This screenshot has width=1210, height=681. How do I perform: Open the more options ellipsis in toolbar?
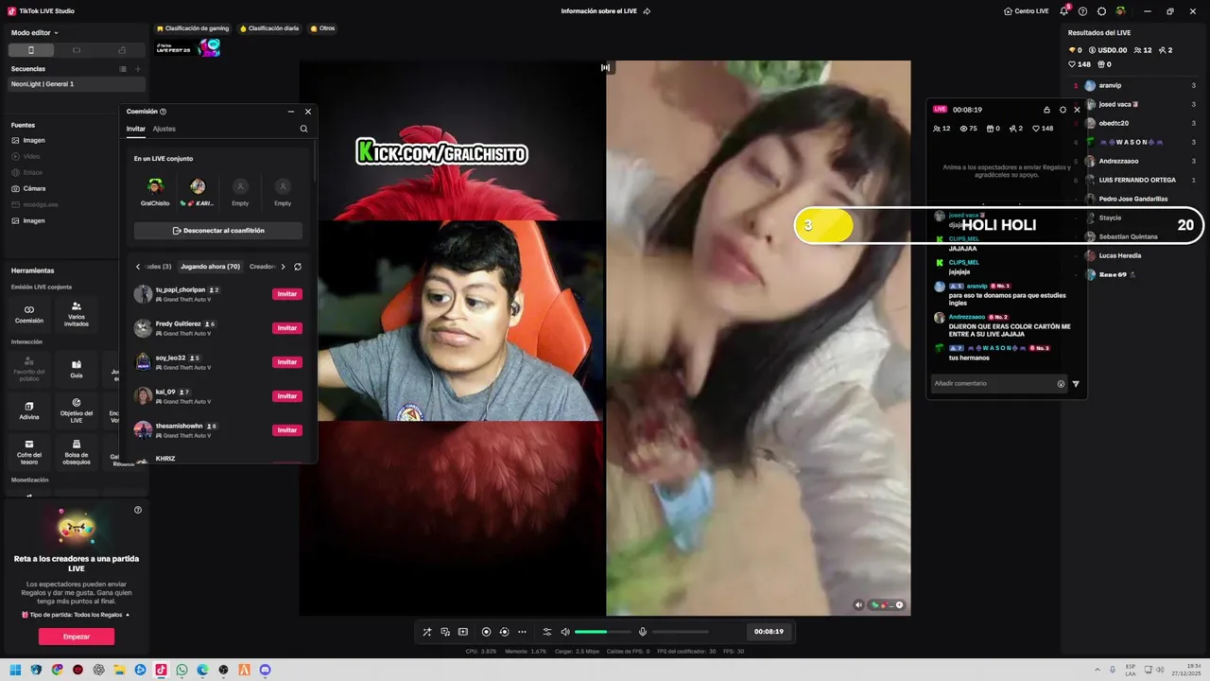(522, 632)
